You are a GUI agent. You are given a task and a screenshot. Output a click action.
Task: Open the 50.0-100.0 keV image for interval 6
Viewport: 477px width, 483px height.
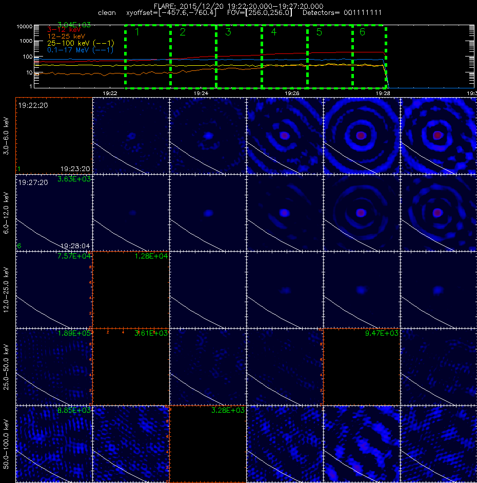pyautogui.click(x=439, y=444)
